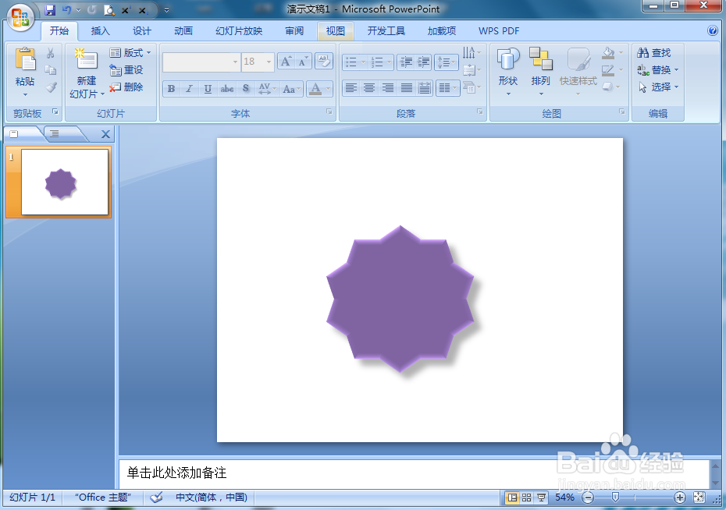
Task: Create a new slide with 新建幻灯片 icon
Action: click(x=86, y=60)
